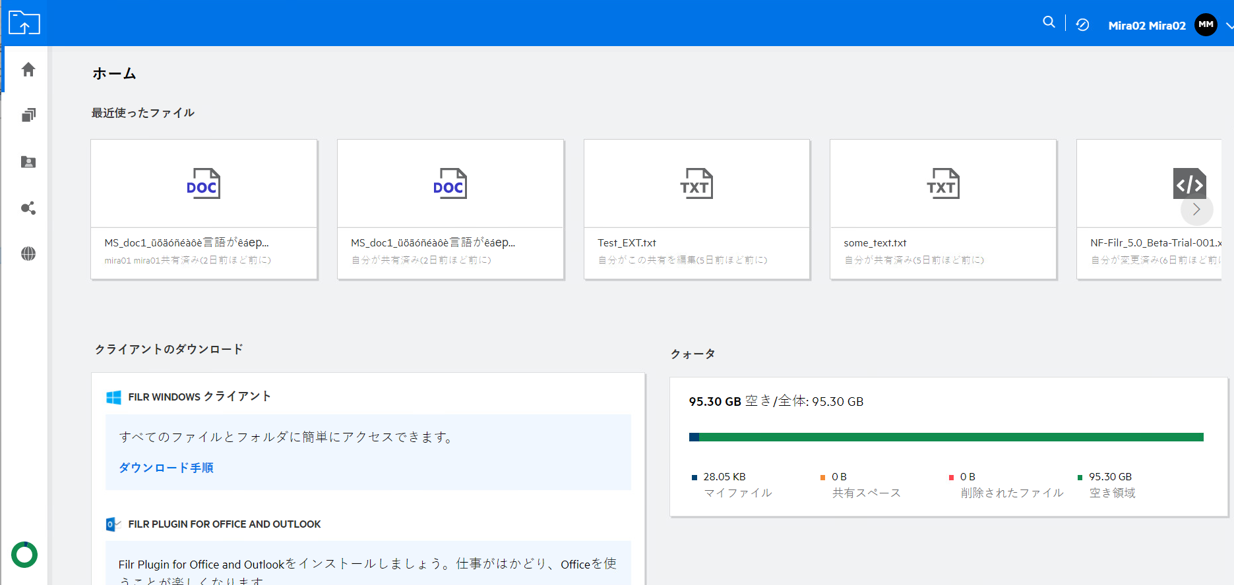
Task: Open Shared by Me in the sidebar
Action: pyautogui.click(x=28, y=208)
